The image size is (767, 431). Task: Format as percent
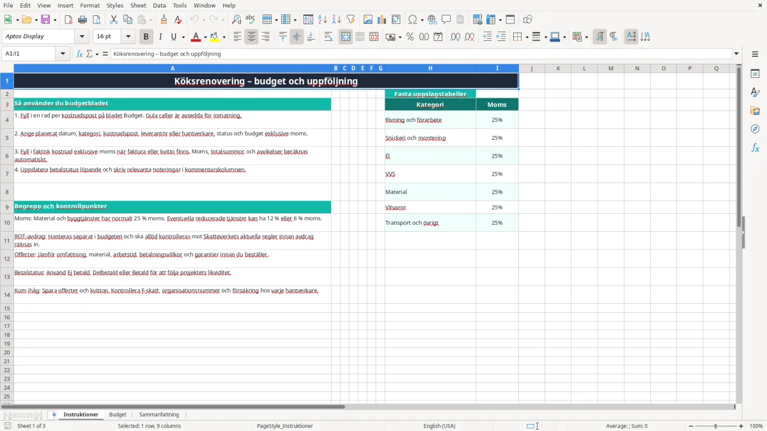click(x=410, y=37)
